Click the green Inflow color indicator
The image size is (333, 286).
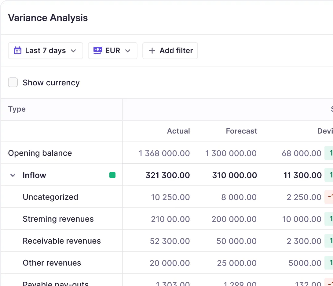click(112, 175)
